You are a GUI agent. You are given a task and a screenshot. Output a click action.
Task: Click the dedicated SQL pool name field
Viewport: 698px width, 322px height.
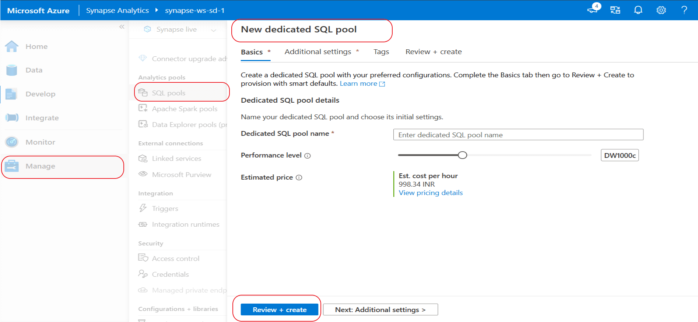coord(518,135)
